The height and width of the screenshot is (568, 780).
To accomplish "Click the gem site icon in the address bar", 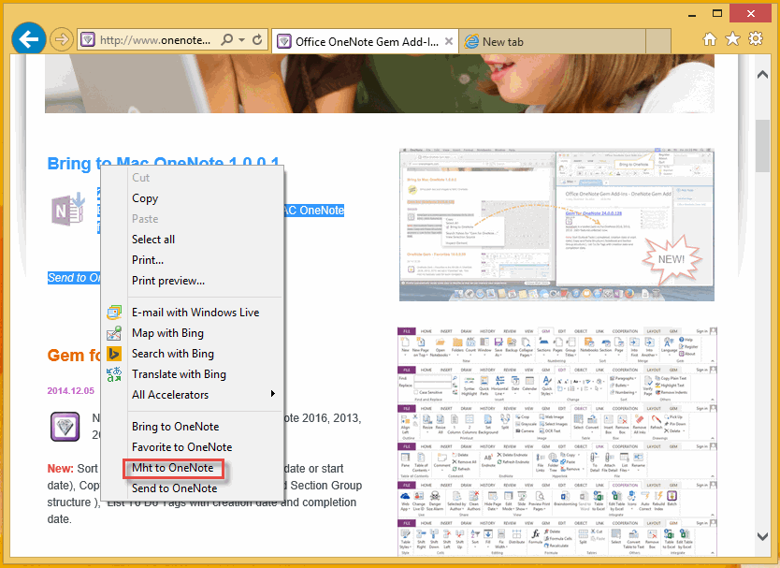I will [88, 40].
